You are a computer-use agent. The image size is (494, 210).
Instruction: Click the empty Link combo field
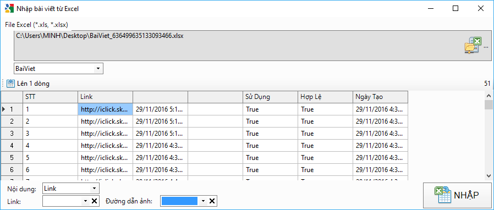click(x=62, y=201)
